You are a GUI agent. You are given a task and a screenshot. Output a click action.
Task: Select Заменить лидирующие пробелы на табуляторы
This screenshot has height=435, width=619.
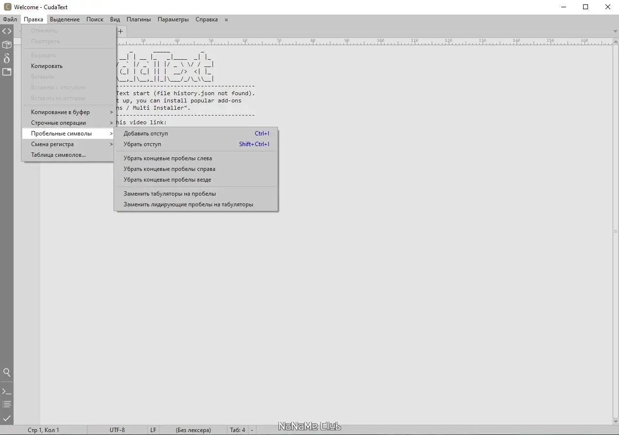pyautogui.click(x=196, y=204)
